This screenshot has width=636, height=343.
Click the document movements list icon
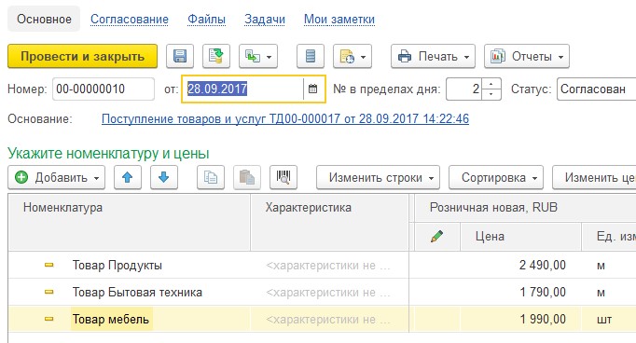[x=311, y=56]
